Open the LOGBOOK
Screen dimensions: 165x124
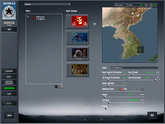pyautogui.click(x=9, y=71)
